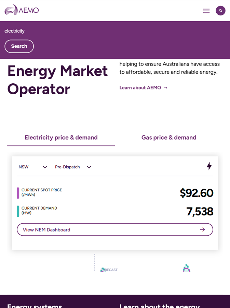
Task: Click View NEM Dashboard button
Action: pyautogui.click(x=115, y=229)
